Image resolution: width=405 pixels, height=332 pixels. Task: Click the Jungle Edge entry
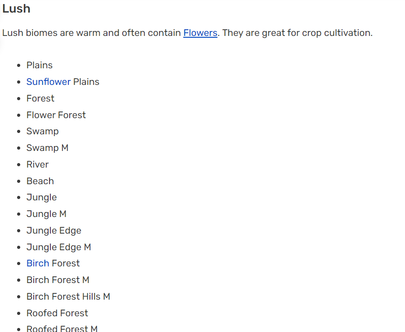click(54, 230)
